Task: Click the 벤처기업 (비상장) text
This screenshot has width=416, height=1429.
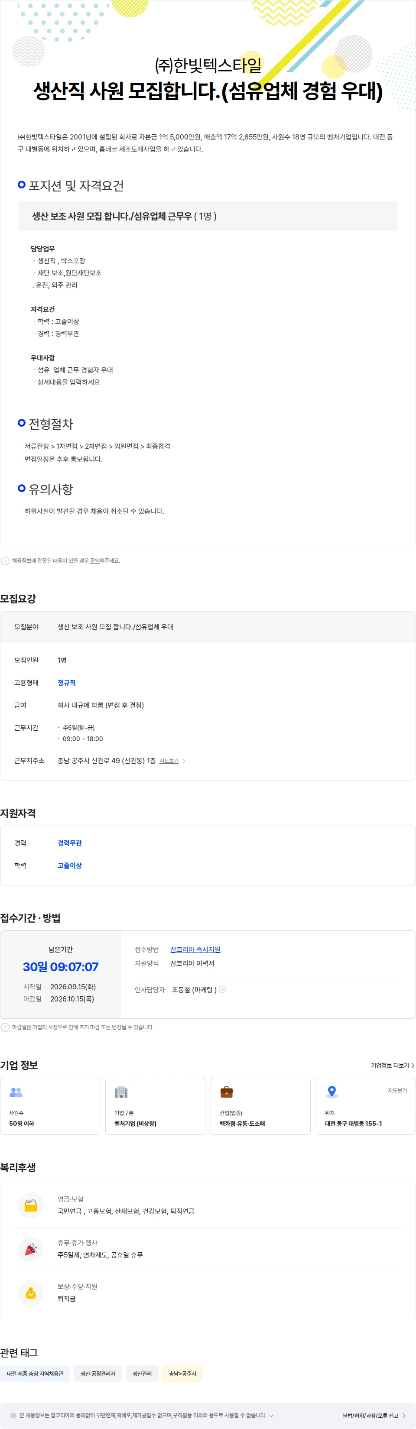Action: pyautogui.click(x=135, y=1123)
